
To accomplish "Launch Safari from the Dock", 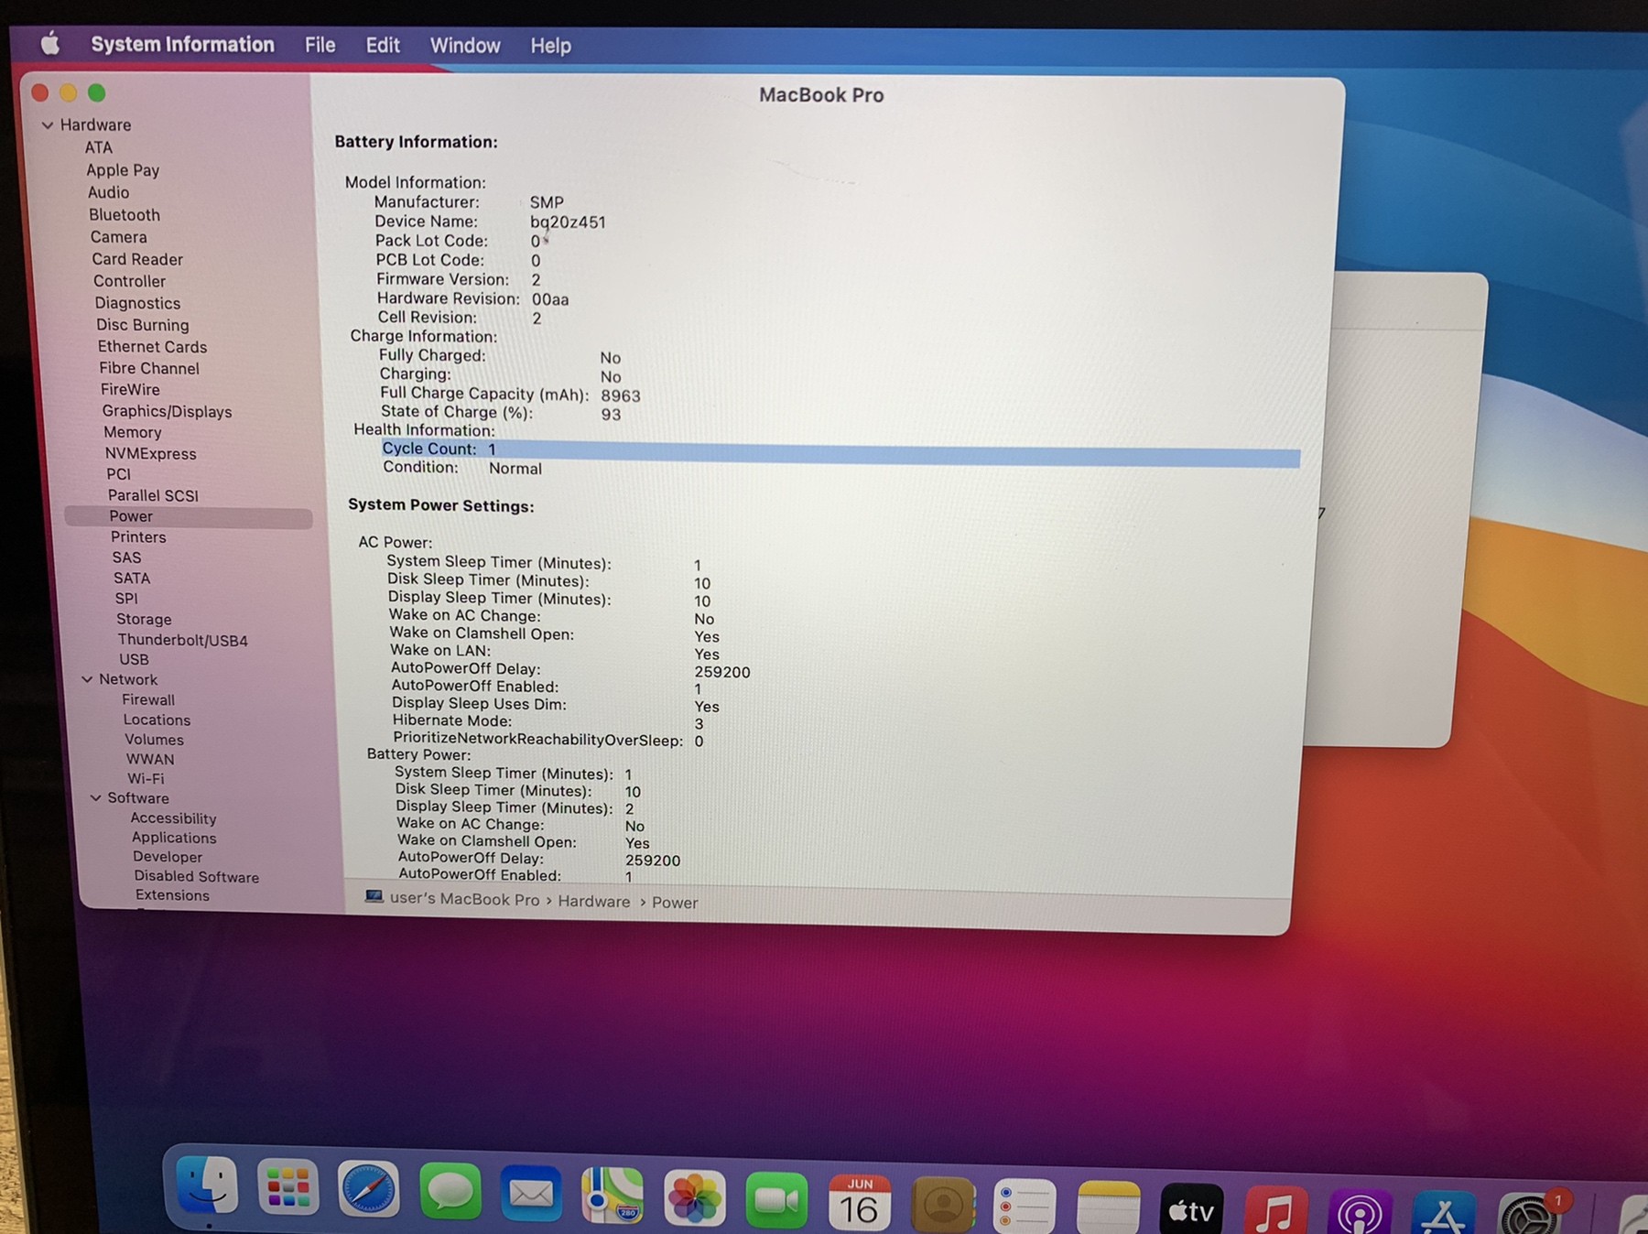I will coord(368,1190).
